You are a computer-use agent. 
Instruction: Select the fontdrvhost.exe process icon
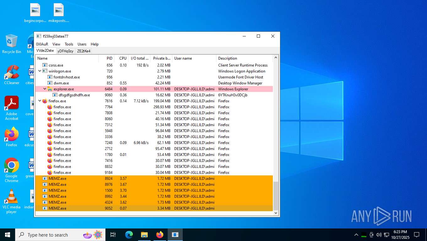[50, 77]
